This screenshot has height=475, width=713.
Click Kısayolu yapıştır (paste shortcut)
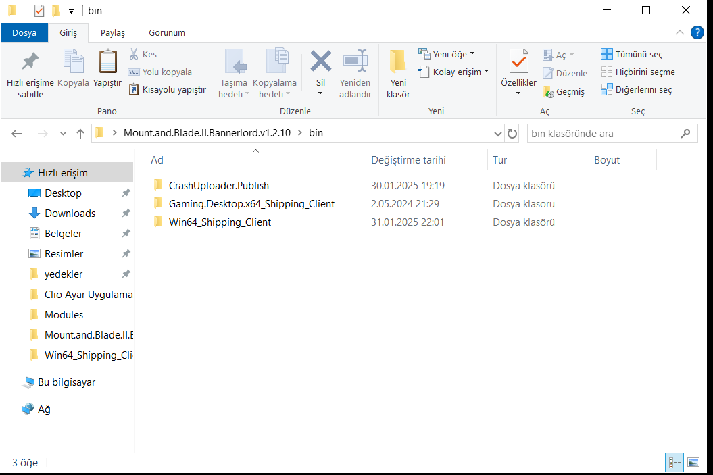point(168,90)
